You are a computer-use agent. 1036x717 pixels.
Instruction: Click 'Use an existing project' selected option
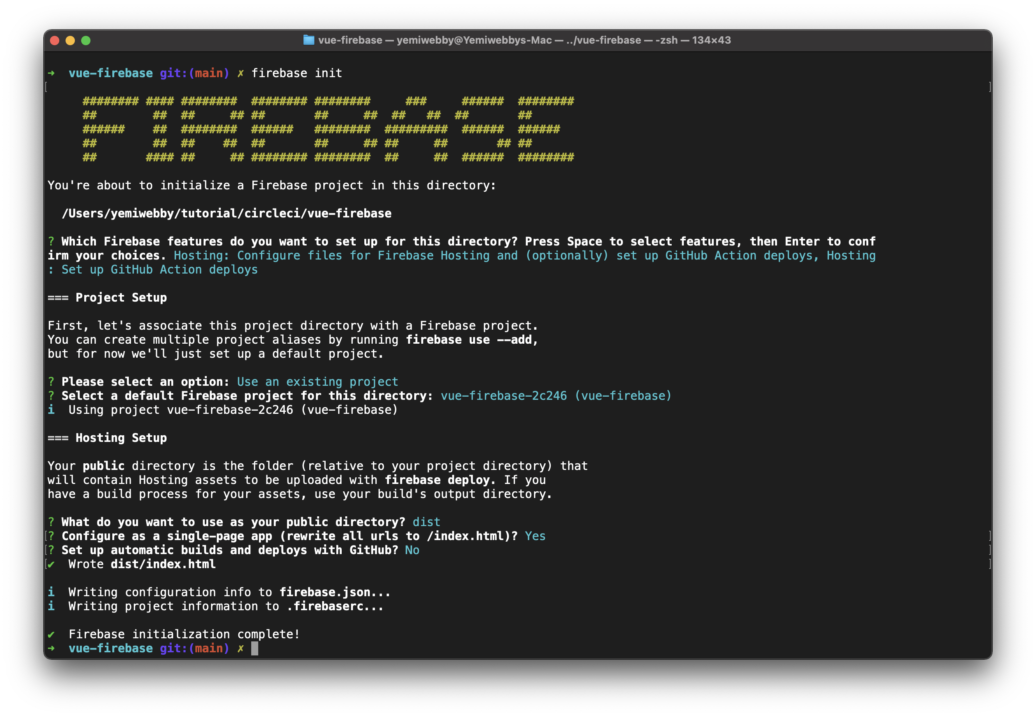point(318,382)
